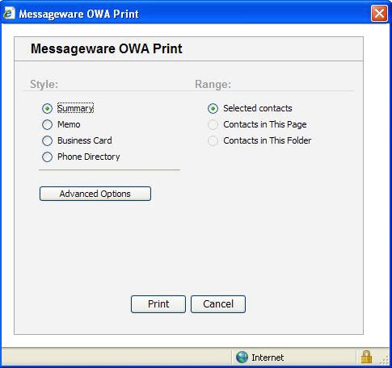
Task: Select the Contacts in This Folder radio button
Action: (x=213, y=140)
